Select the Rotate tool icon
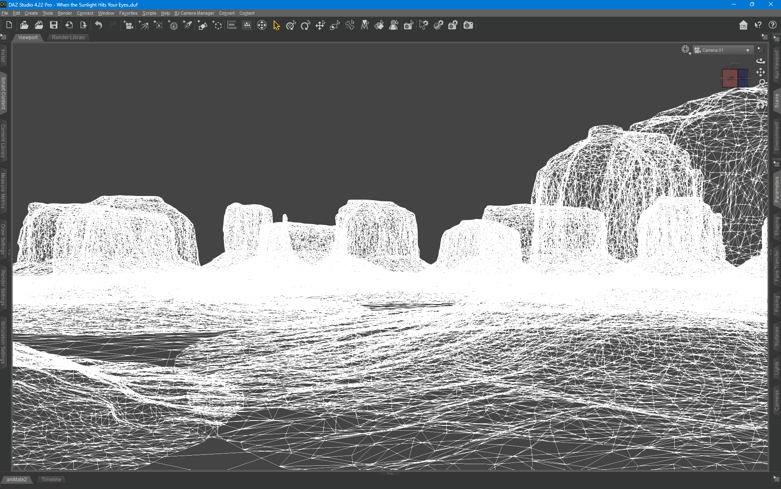 click(305, 25)
